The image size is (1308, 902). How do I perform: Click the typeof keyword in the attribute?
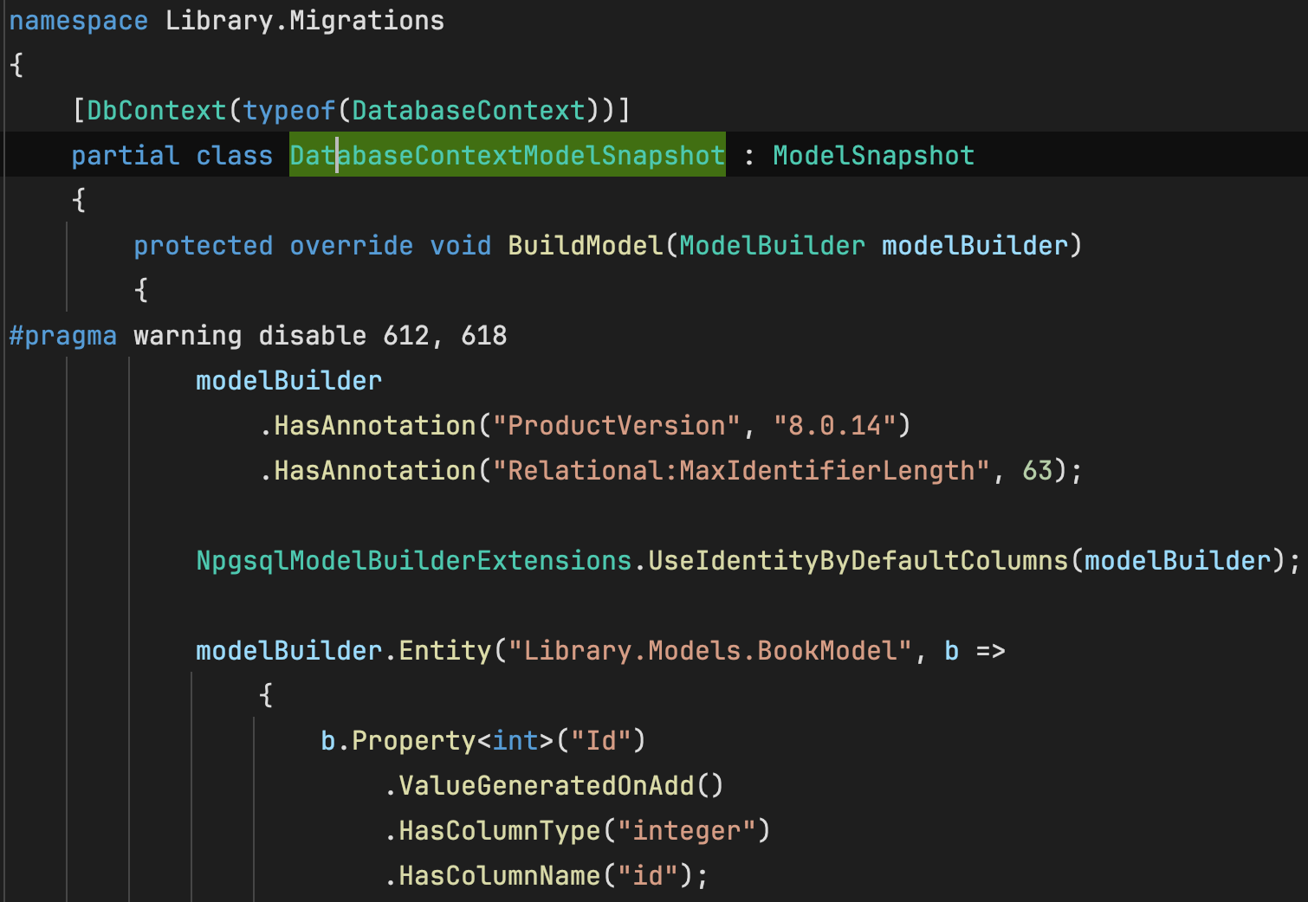pos(288,111)
